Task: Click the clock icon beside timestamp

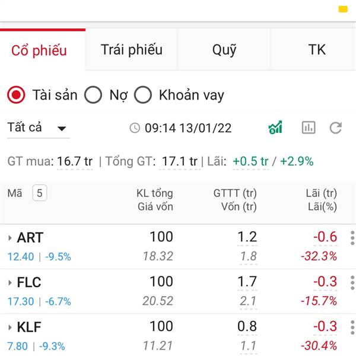Action: [x=135, y=128]
